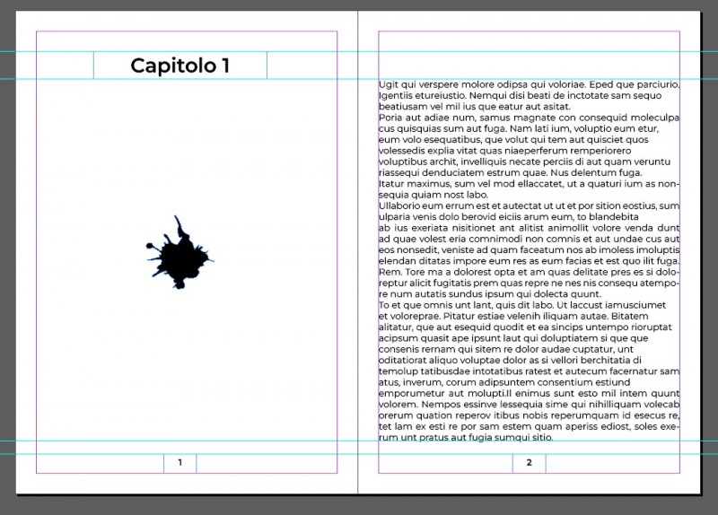Click page number 1 frame

click(180, 463)
